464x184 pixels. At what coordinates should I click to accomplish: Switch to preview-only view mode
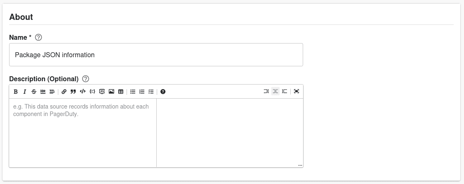(285, 92)
